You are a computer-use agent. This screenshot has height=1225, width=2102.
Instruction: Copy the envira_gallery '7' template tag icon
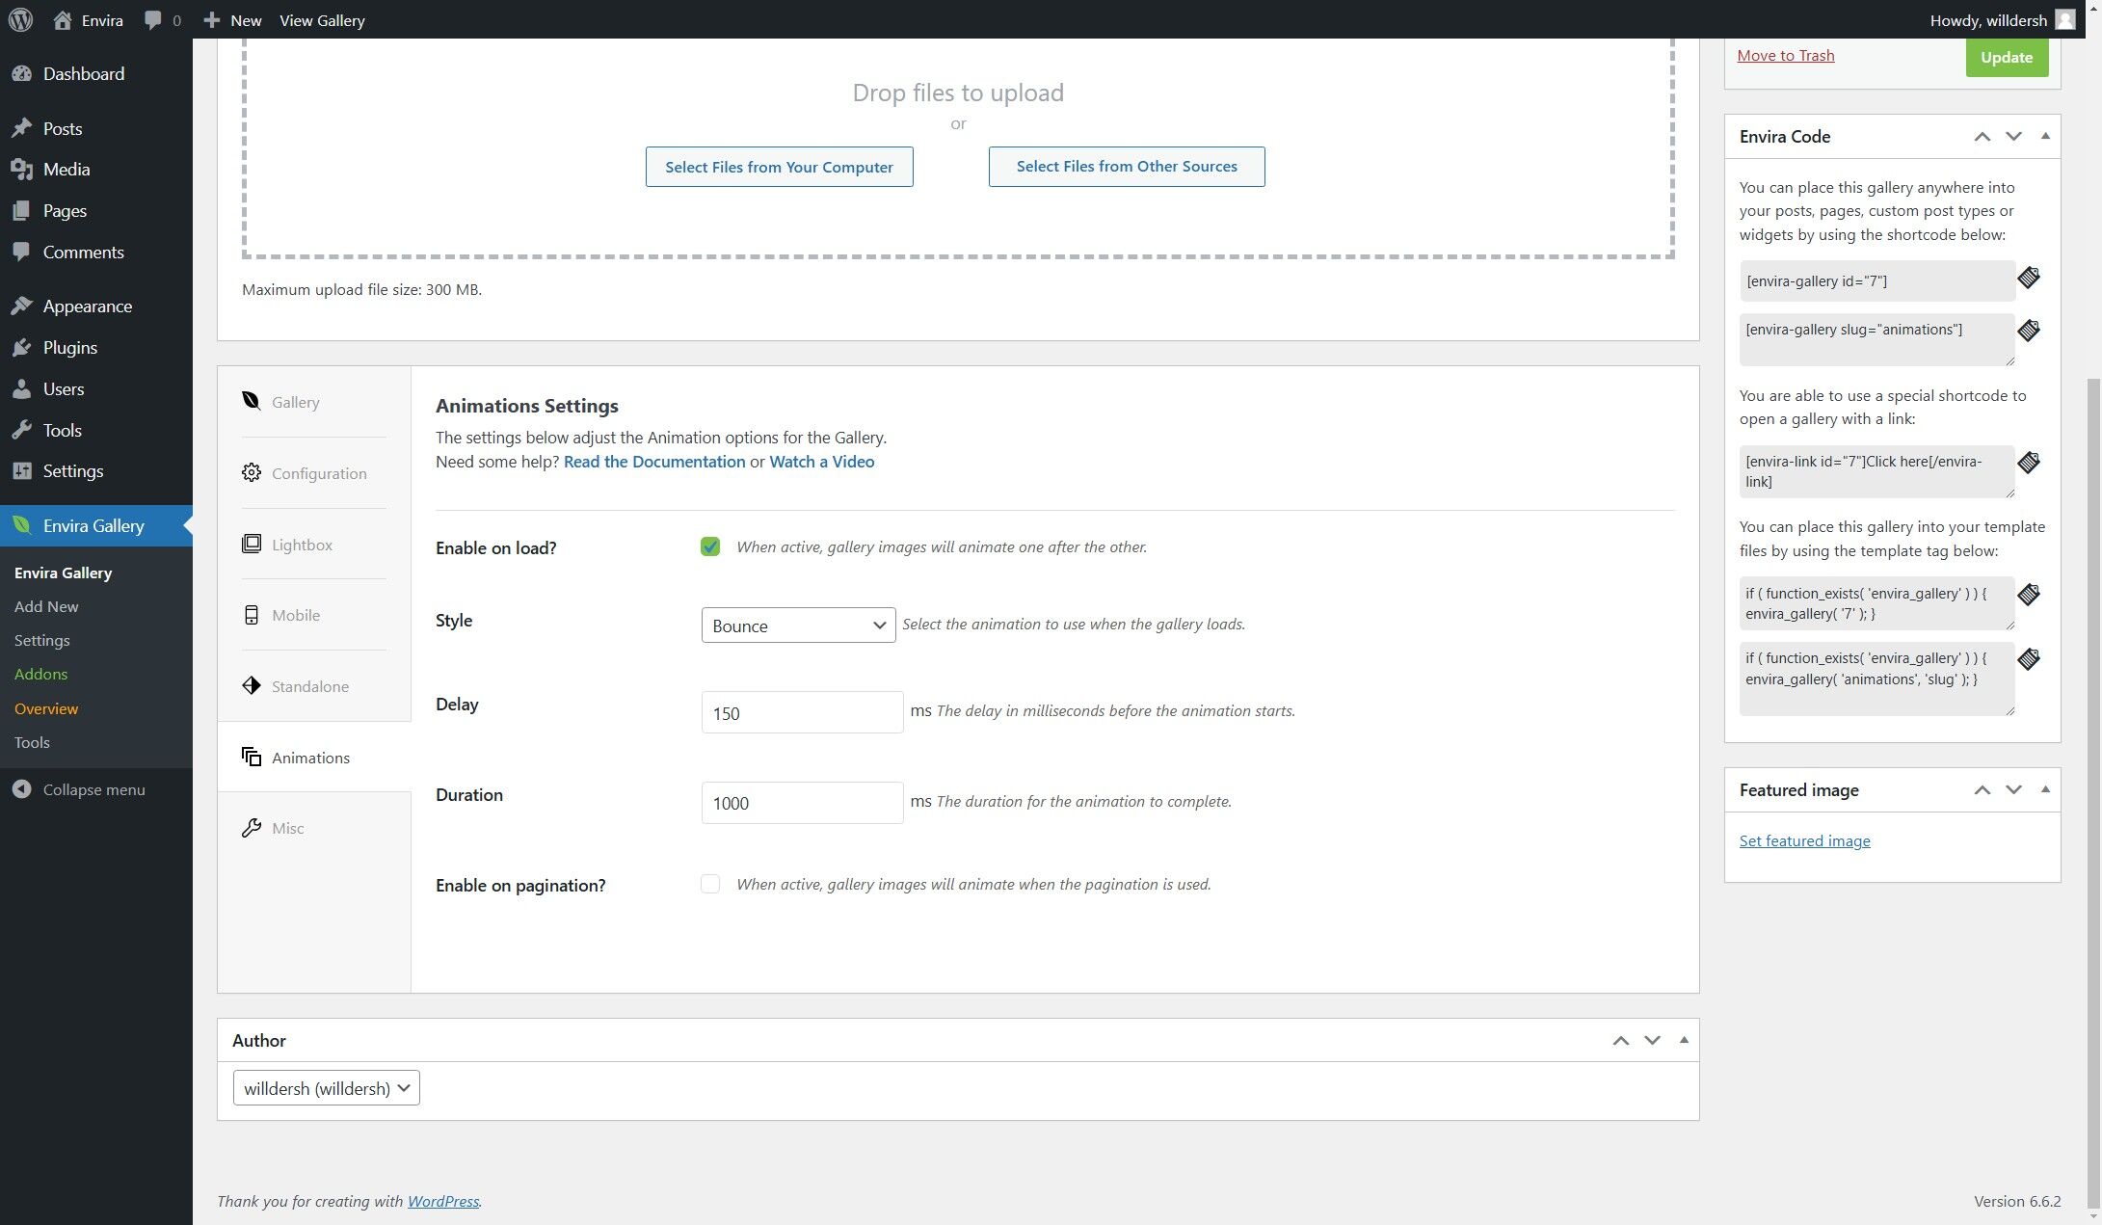tap(2029, 595)
